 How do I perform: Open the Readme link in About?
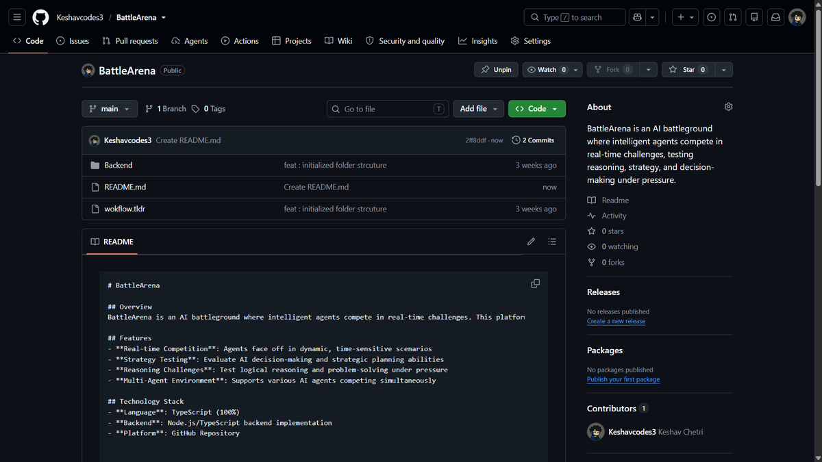pyautogui.click(x=608, y=201)
